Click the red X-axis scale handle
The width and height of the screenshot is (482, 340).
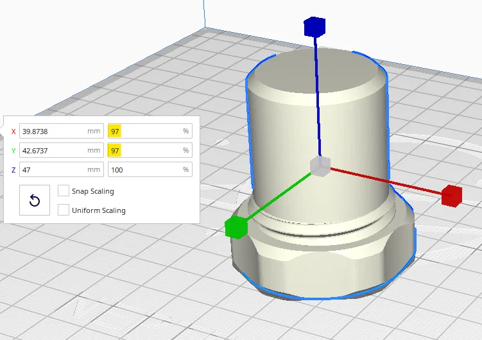452,196
